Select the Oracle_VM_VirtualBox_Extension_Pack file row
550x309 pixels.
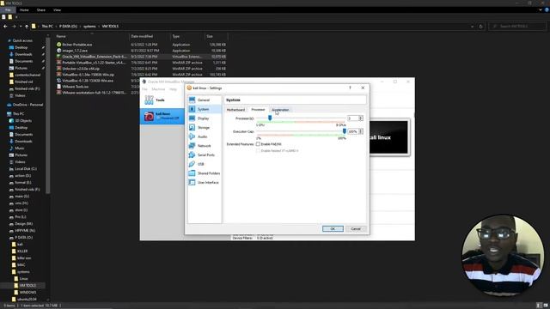coord(141,57)
